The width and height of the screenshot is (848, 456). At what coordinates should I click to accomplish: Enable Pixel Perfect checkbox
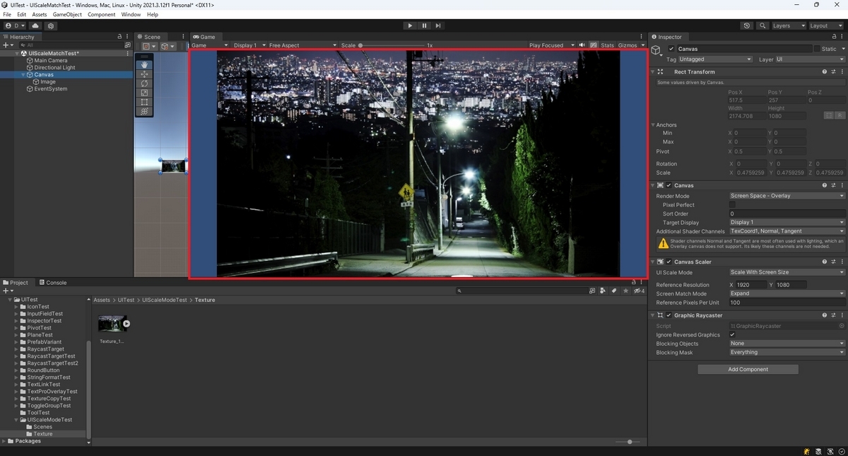click(x=732, y=205)
